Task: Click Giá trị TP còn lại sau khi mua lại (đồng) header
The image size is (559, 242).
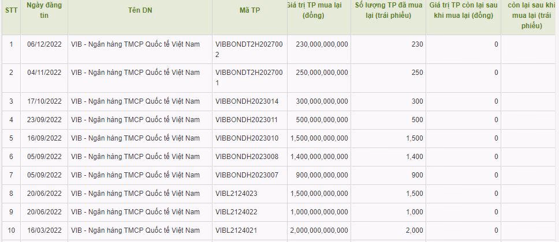Action: click(463, 10)
